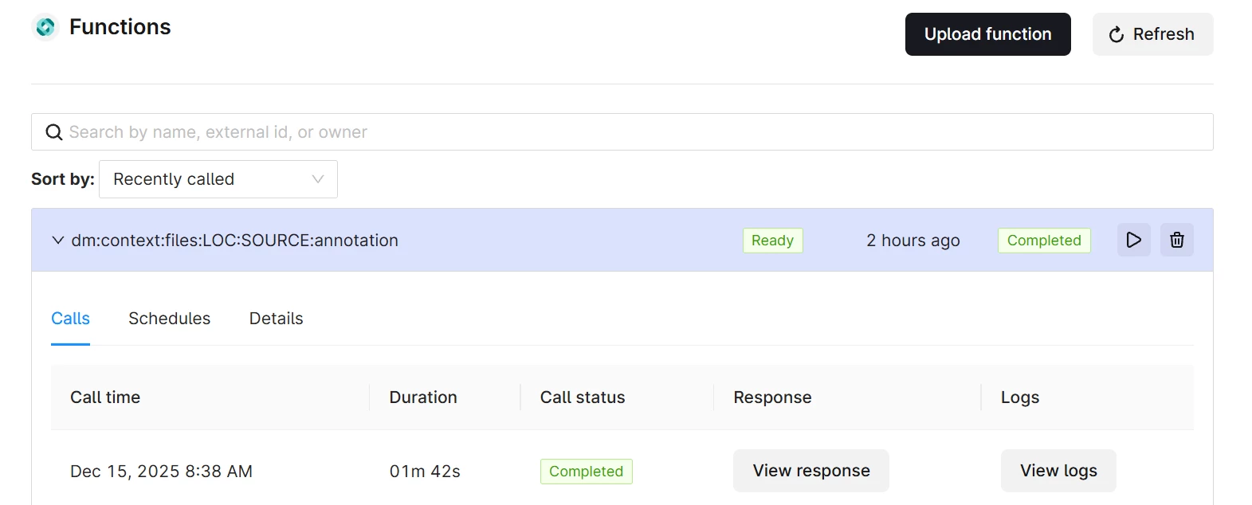The image size is (1252, 505).
Task: Open the Details tab
Action: point(276,319)
